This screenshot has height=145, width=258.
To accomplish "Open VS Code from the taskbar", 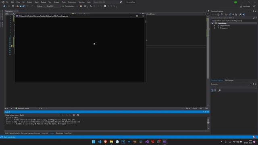I will [100, 142].
